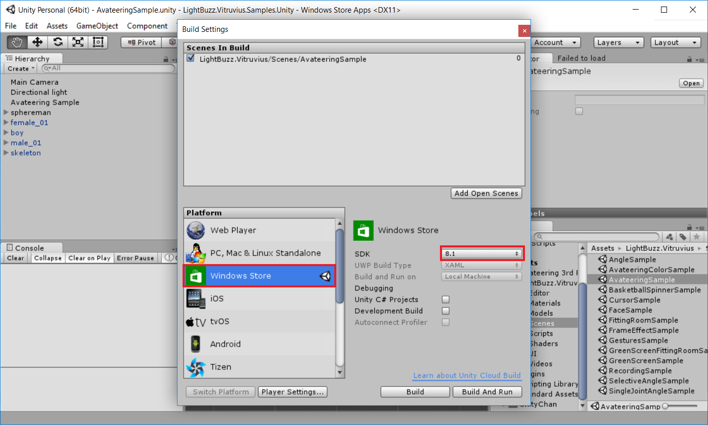Click the Android platform phone icon

(196, 344)
